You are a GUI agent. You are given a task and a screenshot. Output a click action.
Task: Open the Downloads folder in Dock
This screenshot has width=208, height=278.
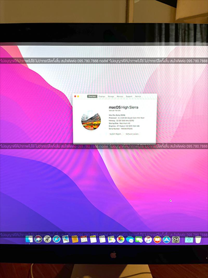click(x=189, y=240)
